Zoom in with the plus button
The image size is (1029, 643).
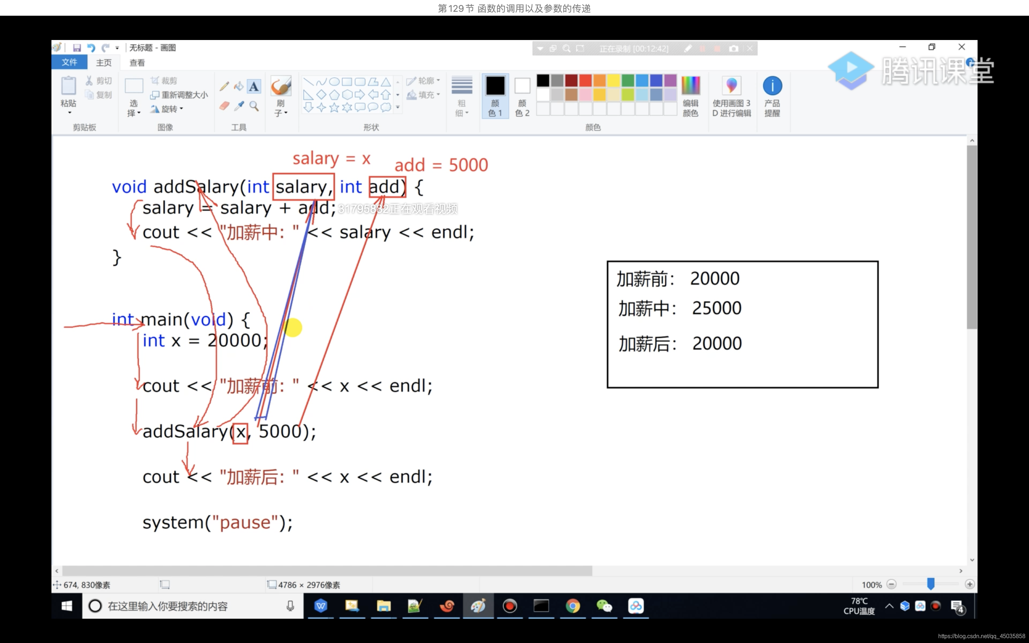[x=969, y=584]
